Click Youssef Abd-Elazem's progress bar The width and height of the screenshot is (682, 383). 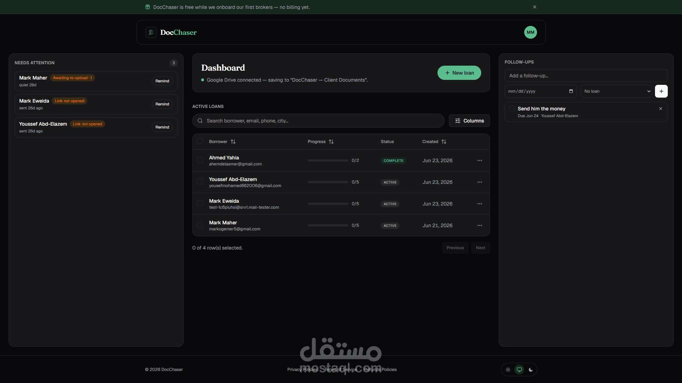(328, 182)
